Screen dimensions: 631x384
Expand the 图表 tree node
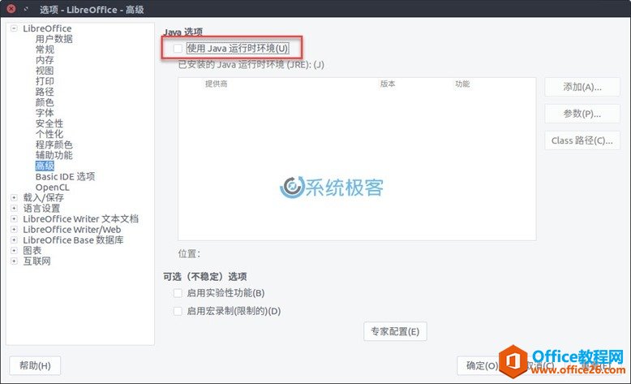[14, 250]
